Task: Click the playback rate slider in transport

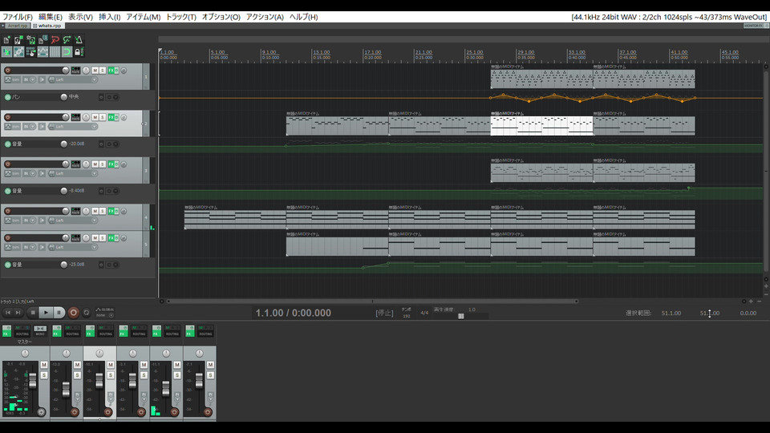Action: 461,316
